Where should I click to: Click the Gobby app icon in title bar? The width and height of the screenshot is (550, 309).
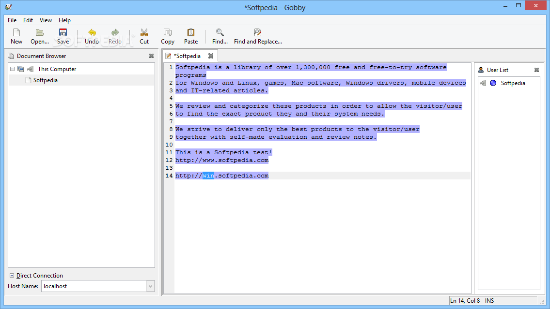(8, 7)
